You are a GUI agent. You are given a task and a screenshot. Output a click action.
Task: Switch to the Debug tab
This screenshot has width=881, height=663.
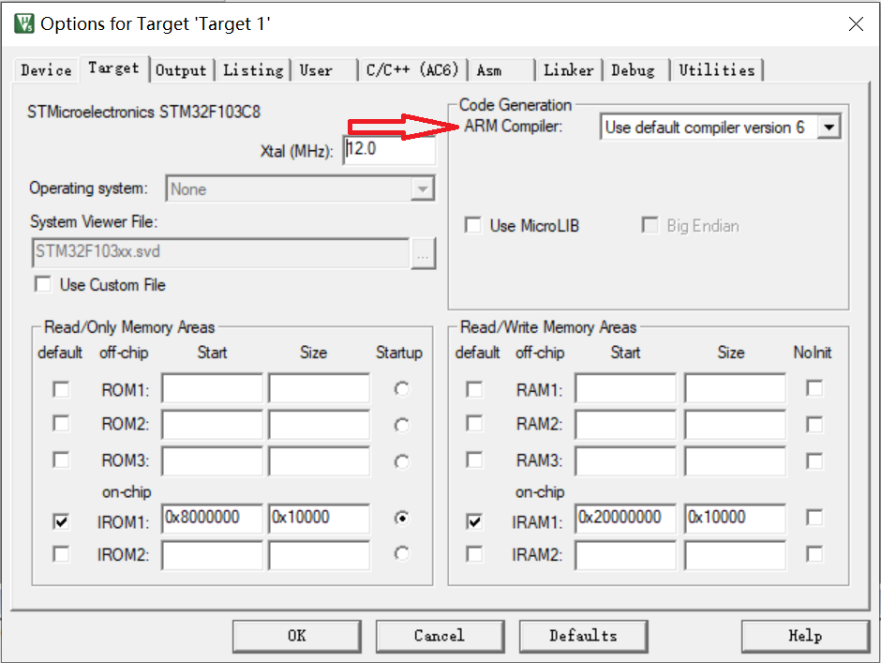[633, 70]
